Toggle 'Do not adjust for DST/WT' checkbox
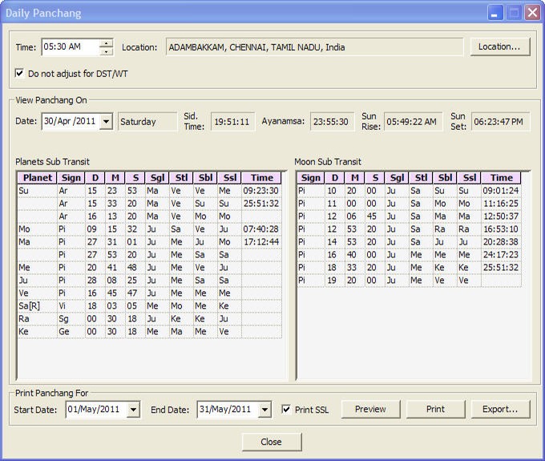The height and width of the screenshot is (461, 545). pyautogui.click(x=20, y=73)
